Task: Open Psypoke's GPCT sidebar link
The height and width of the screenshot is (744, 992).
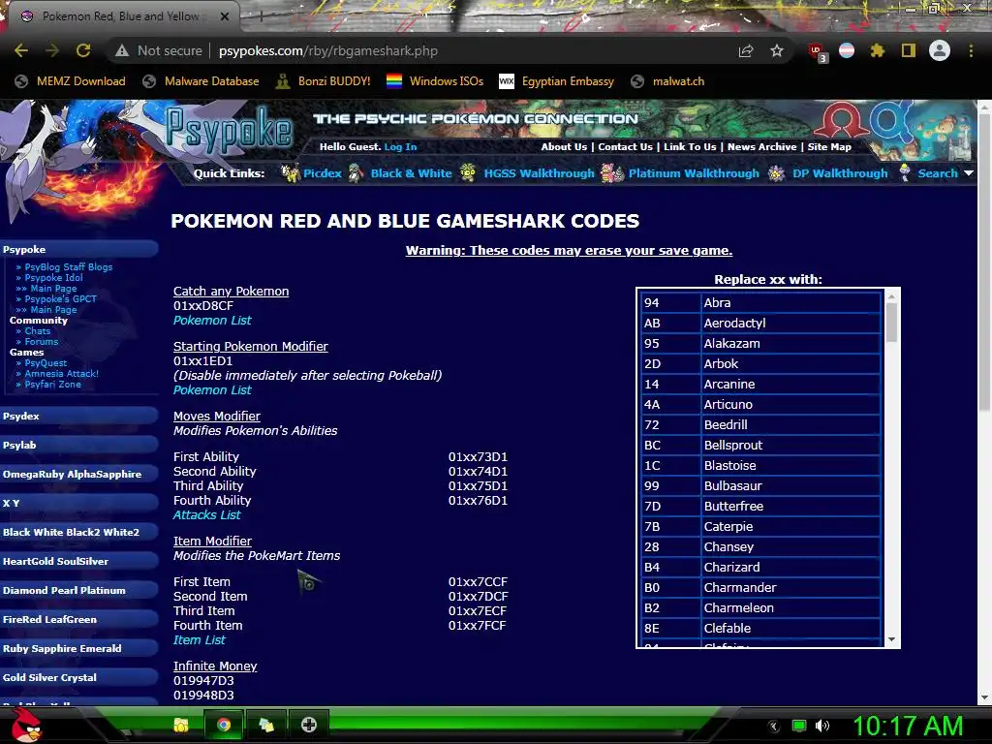Action: (x=61, y=299)
